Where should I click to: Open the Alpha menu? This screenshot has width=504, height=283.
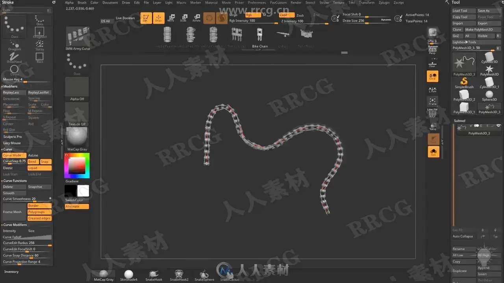69,2
